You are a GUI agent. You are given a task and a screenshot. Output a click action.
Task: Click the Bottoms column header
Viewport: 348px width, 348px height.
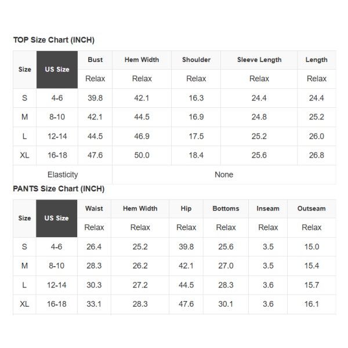[x=226, y=209]
